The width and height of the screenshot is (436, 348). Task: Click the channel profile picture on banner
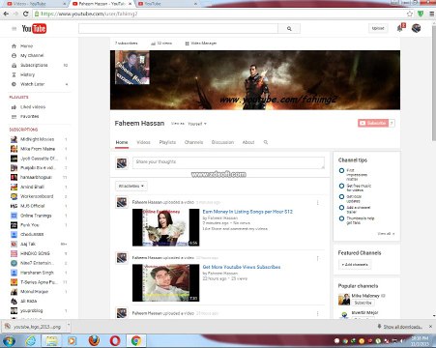point(132,68)
